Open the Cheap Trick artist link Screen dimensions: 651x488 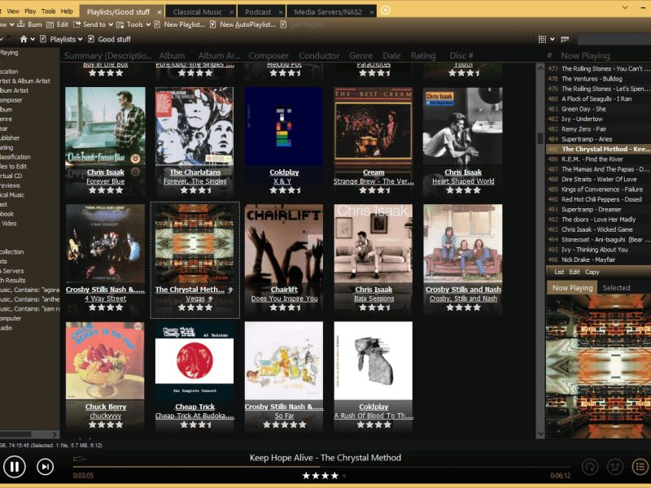[x=194, y=407]
